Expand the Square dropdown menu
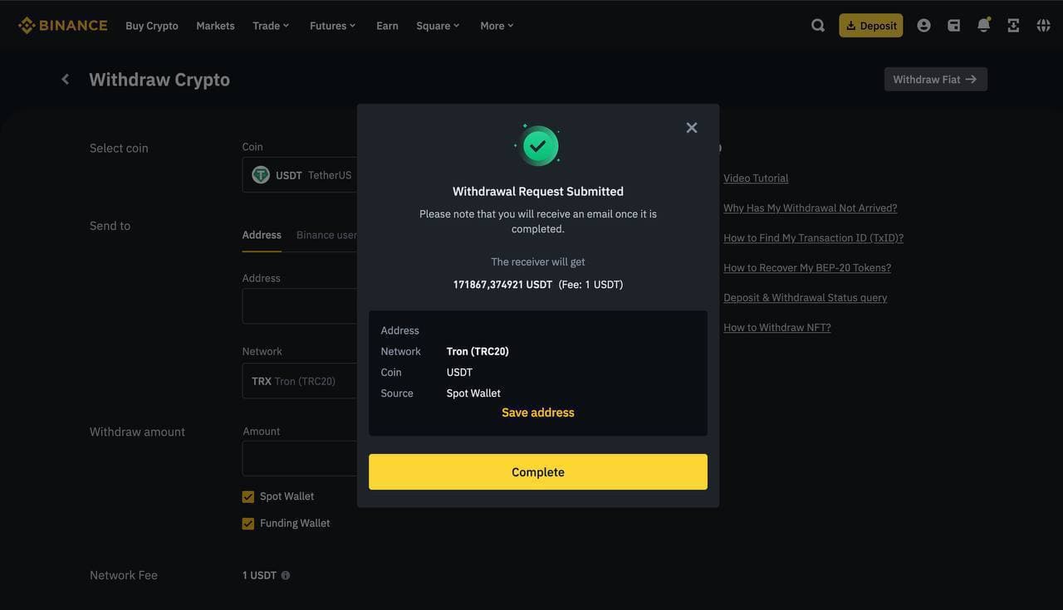 tap(438, 26)
